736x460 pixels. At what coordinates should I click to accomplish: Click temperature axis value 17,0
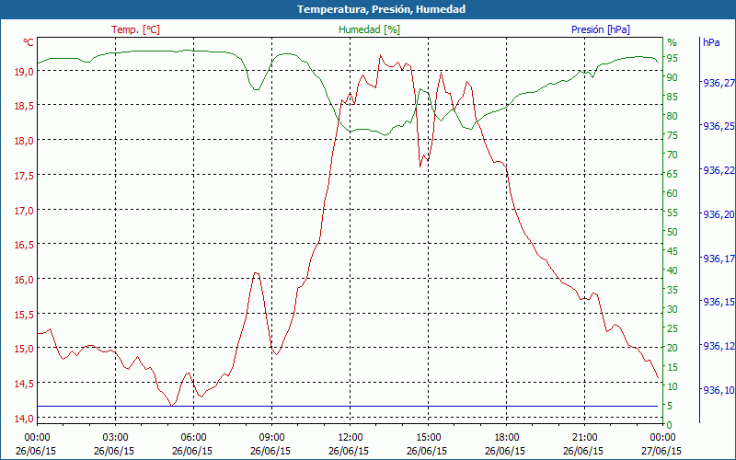tap(24, 211)
